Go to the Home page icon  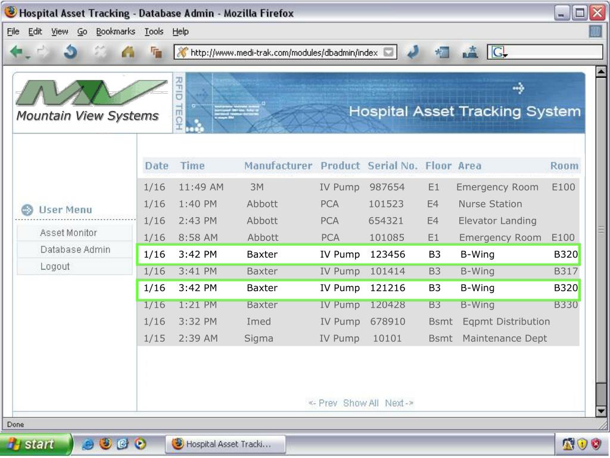click(128, 51)
